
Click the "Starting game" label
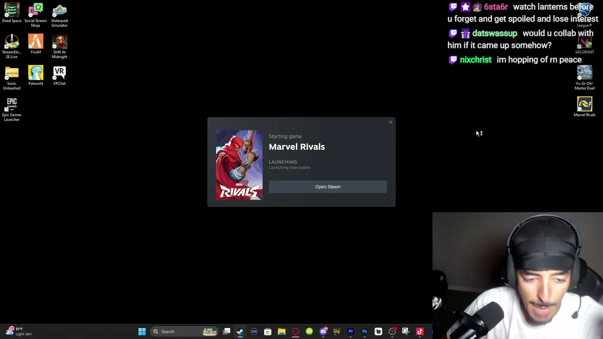click(x=285, y=137)
